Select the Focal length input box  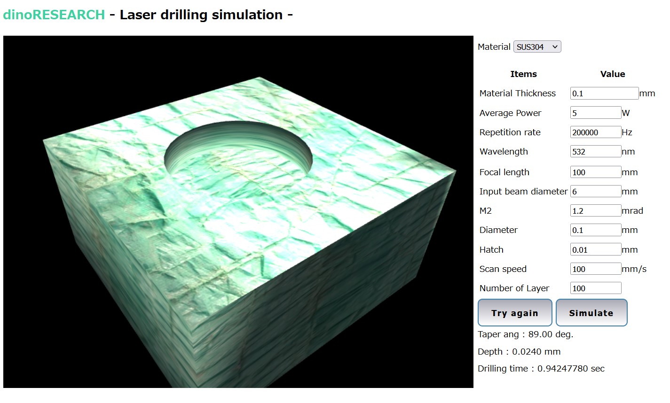click(x=595, y=172)
